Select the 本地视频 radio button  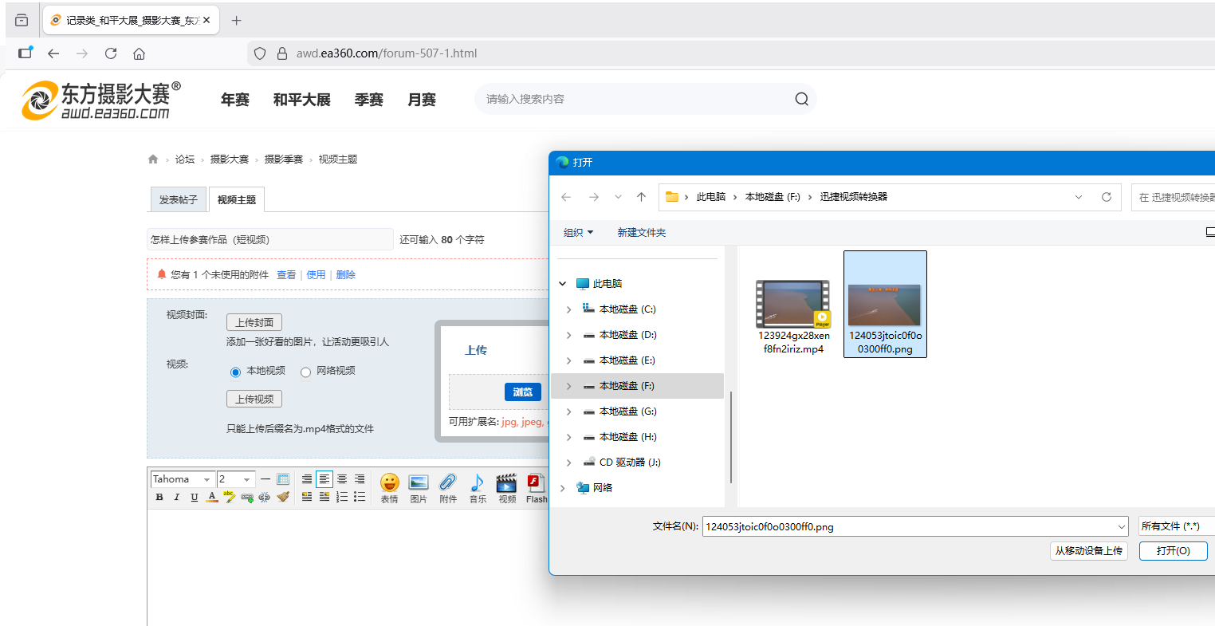pos(235,372)
